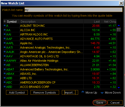Click the ABB LTD description
125x107 pixels.
[26, 78]
